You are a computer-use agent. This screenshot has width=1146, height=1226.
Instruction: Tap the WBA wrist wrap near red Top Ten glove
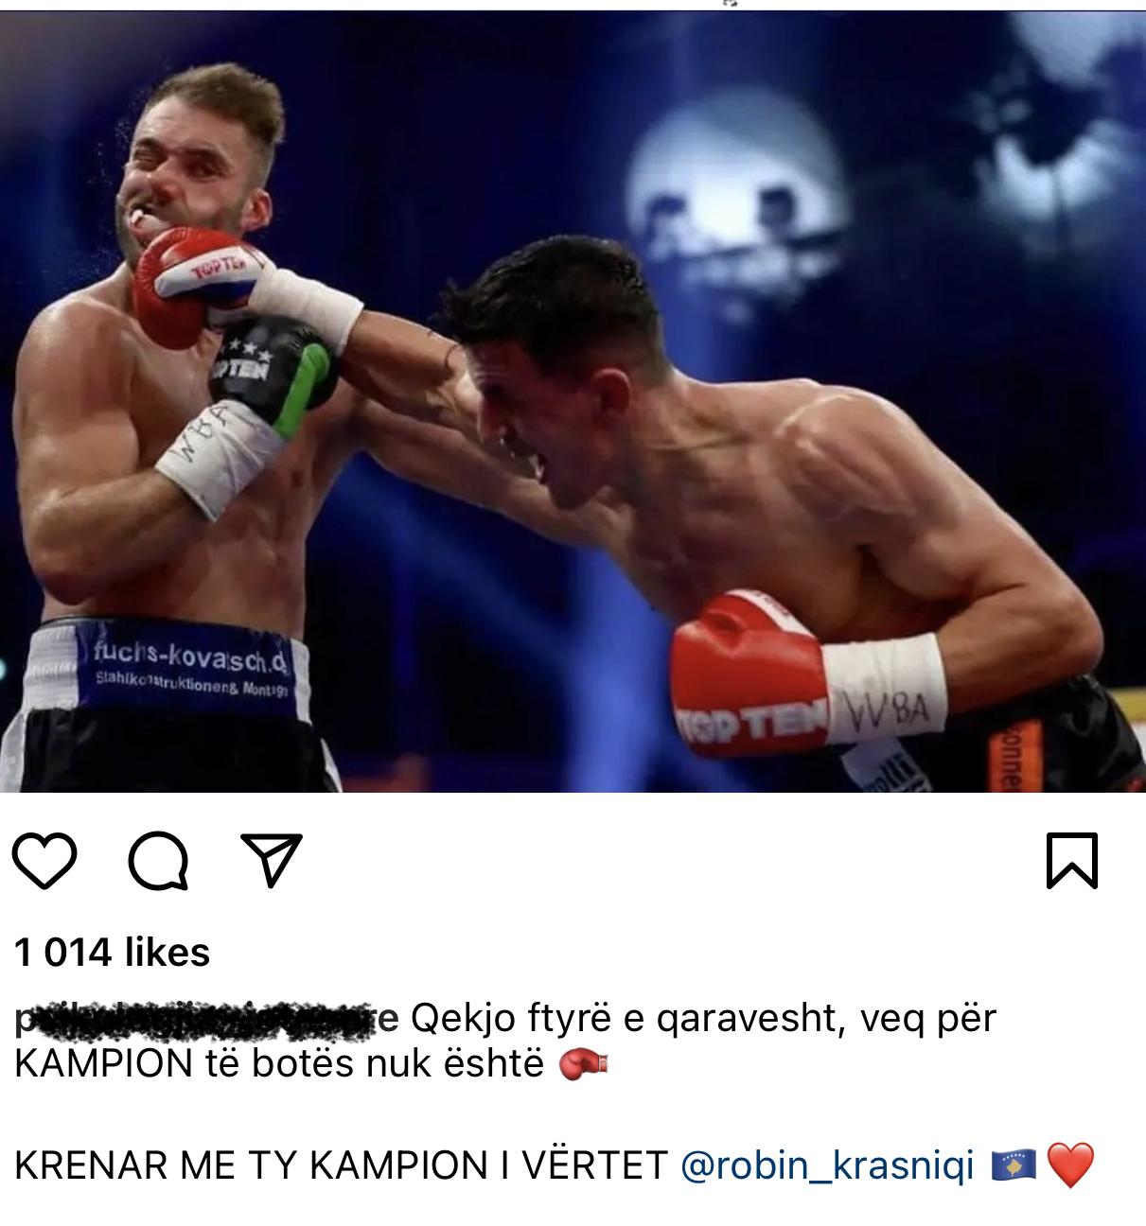click(885, 688)
